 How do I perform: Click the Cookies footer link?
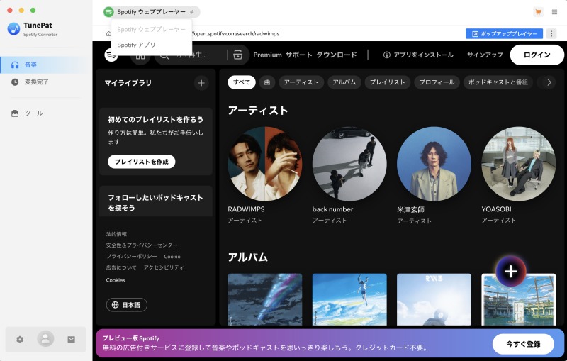116,280
